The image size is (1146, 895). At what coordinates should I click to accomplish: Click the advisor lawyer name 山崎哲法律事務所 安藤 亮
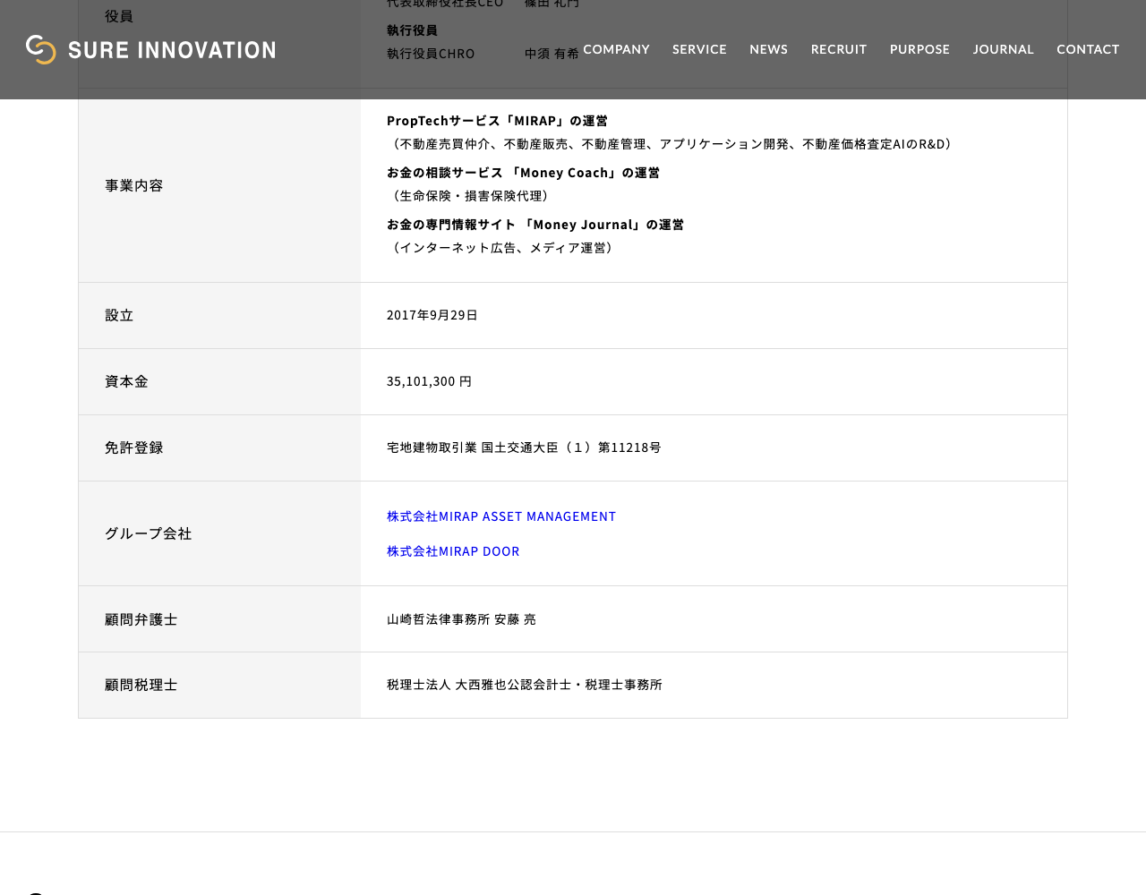click(x=461, y=619)
